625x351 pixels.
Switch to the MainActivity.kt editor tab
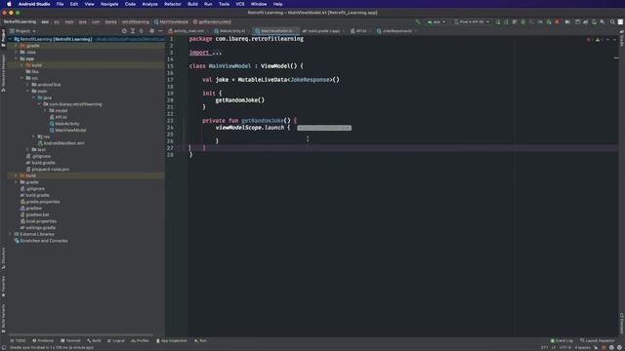click(x=230, y=31)
